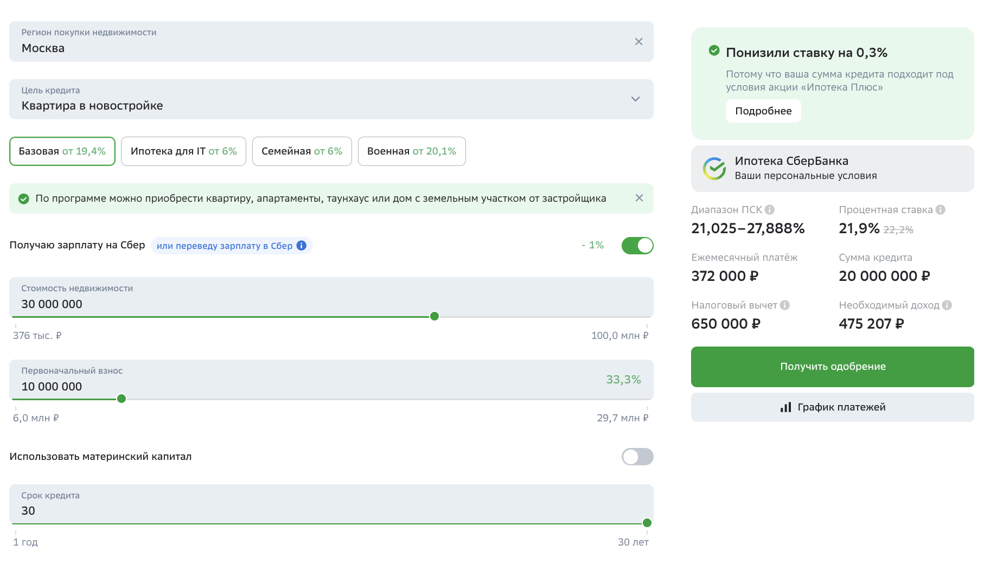Dismiss the green program info banner
984x564 pixels.
639,198
